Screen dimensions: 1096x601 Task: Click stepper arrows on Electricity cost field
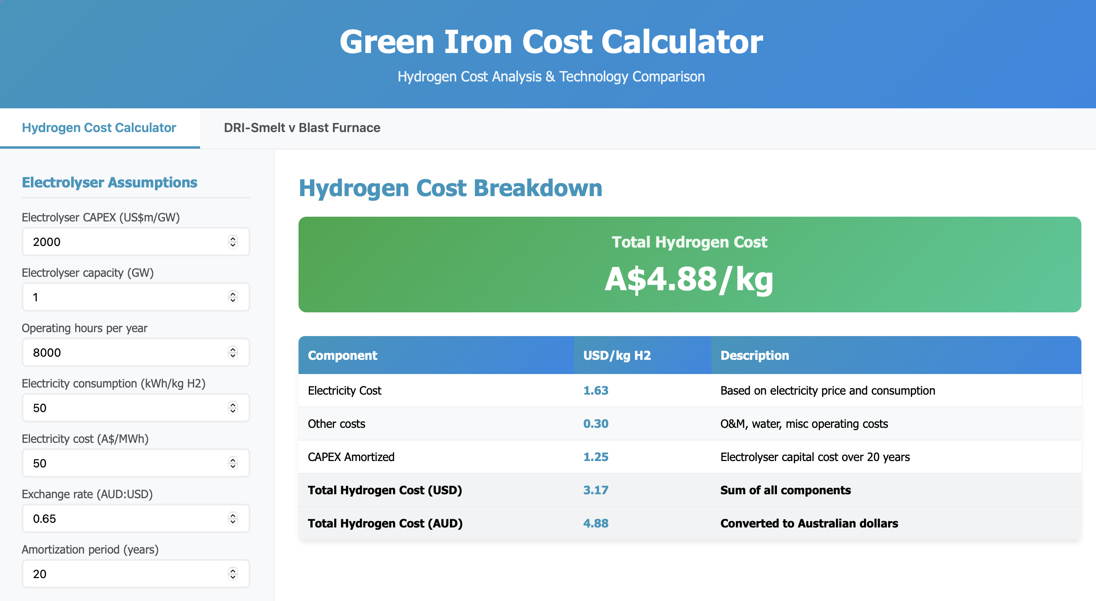click(233, 463)
